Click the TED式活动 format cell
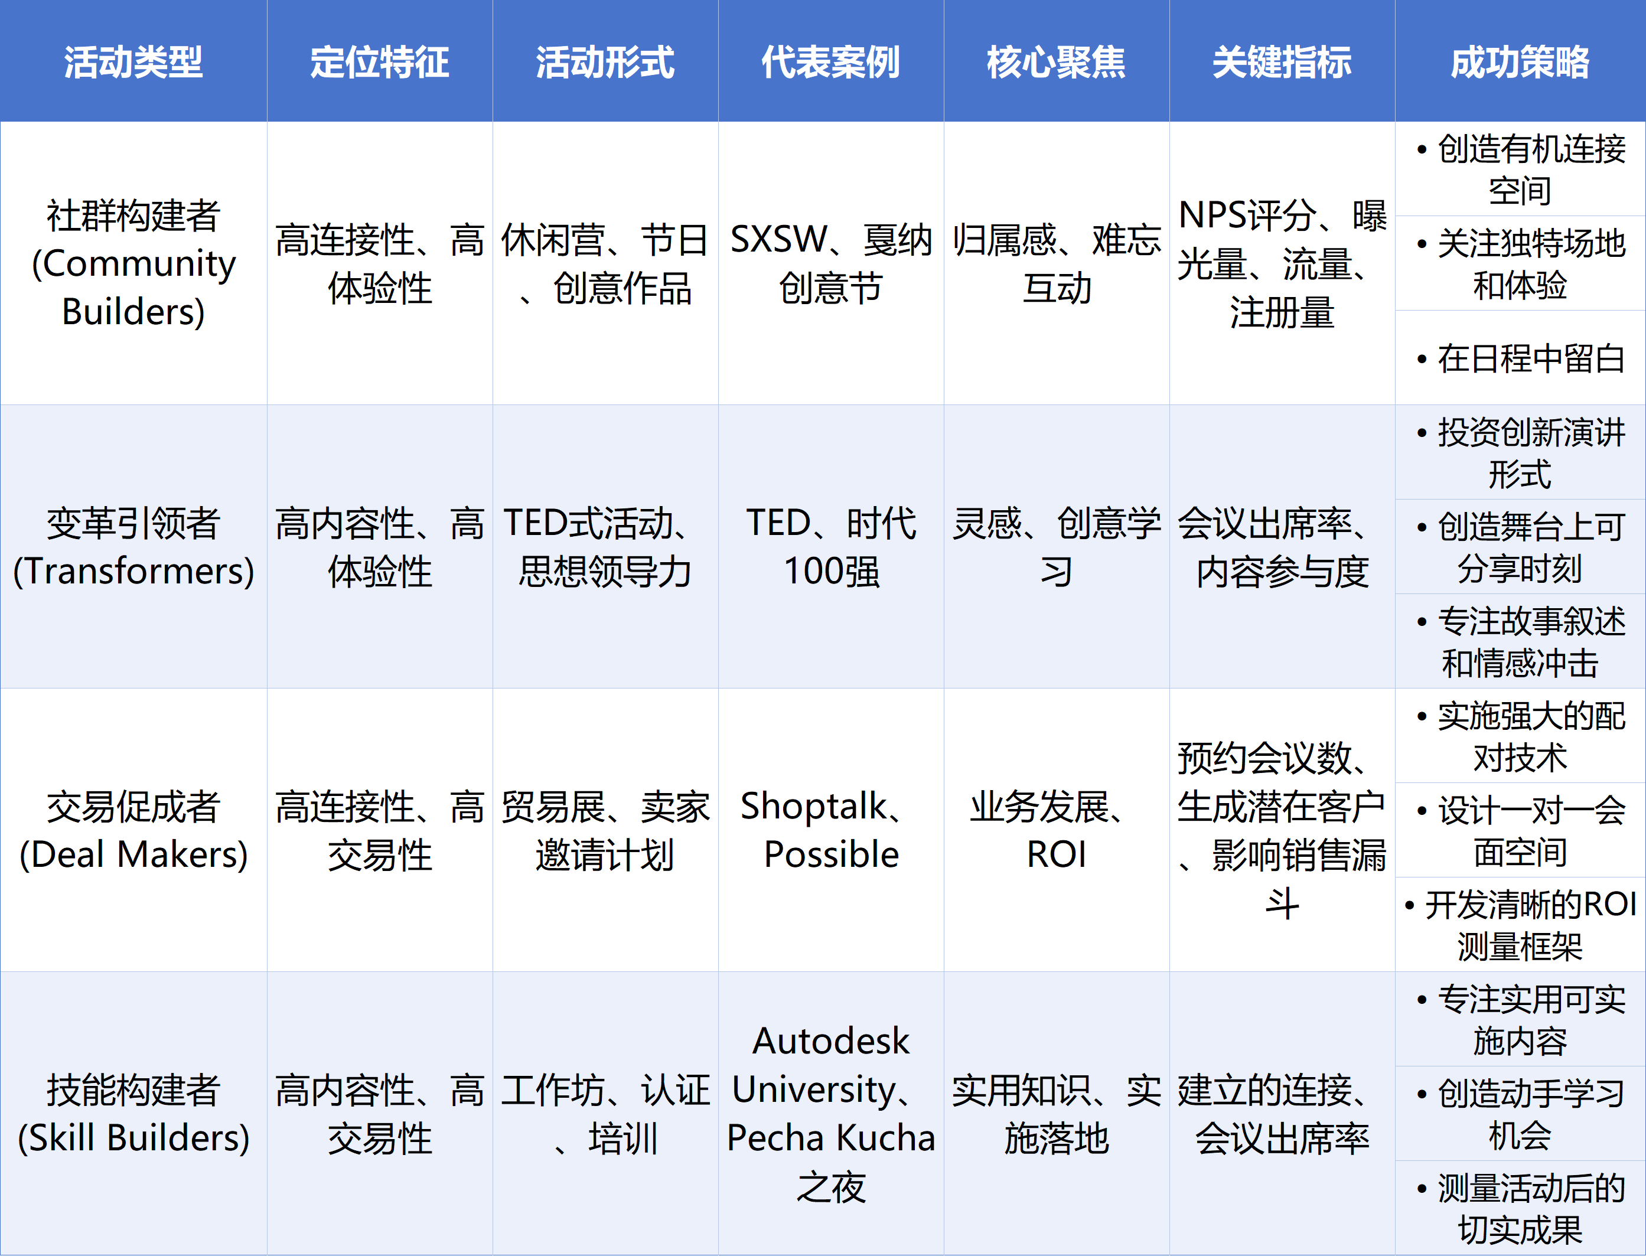Image resolution: width=1646 pixels, height=1256 pixels. click(x=605, y=546)
